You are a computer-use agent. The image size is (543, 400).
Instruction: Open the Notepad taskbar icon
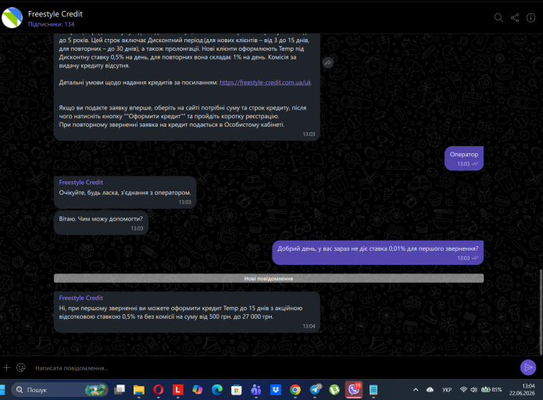[x=373, y=390]
